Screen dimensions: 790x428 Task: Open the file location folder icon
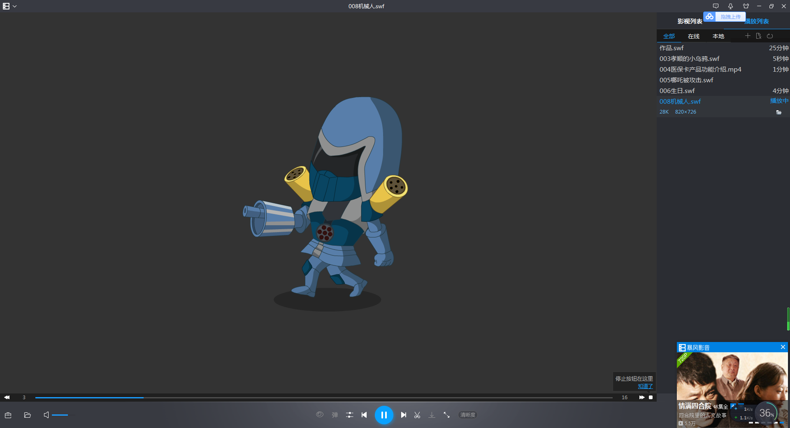tap(779, 112)
